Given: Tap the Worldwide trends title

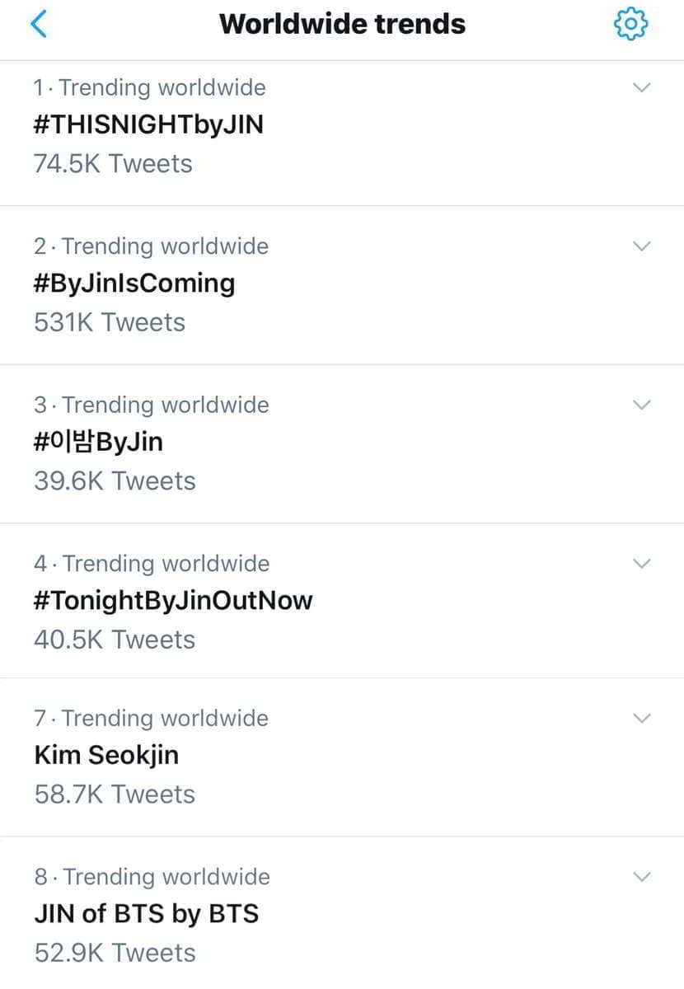Looking at the screenshot, I should click(x=342, y=24).
